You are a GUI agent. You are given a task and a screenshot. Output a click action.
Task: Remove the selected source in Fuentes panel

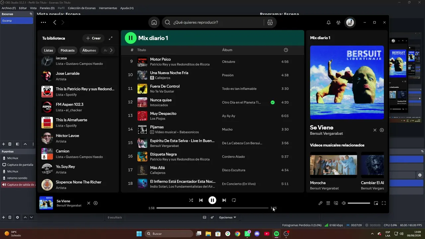pyautogui.click(x=10, y=217)
